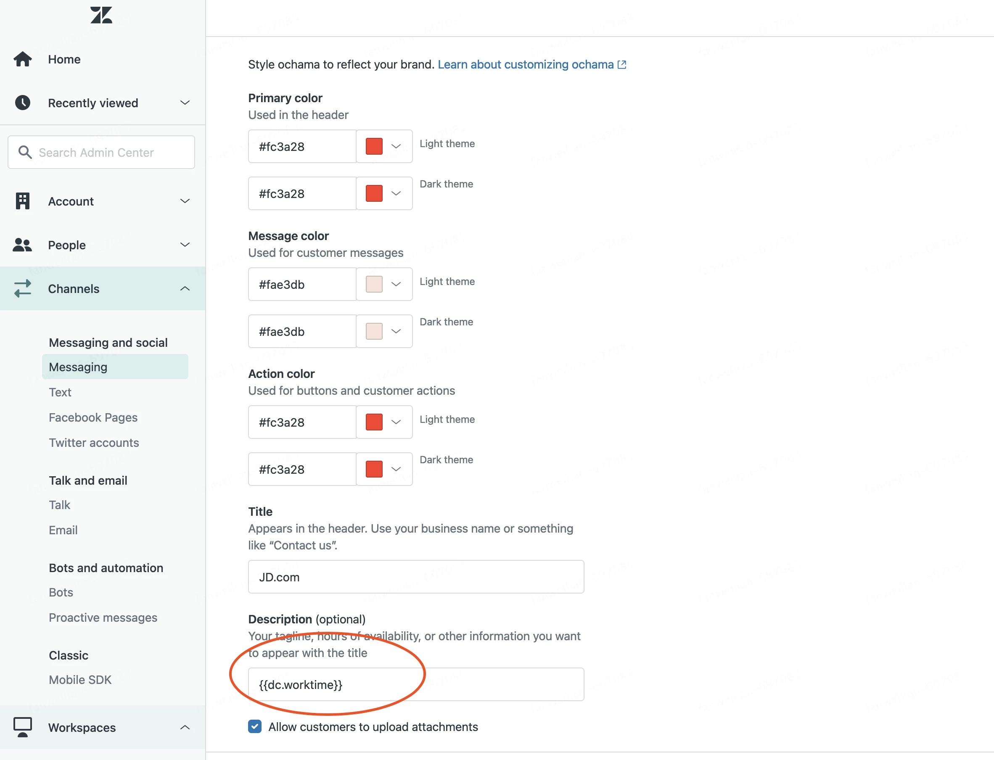Click the Channels arrows icon

click(23, 289)
